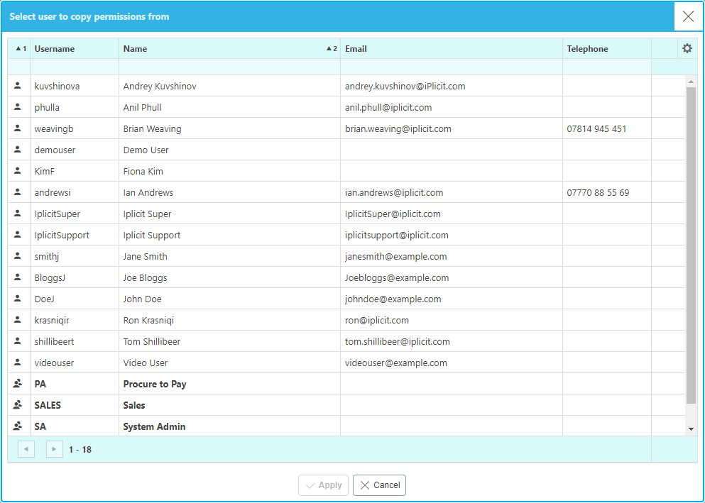This screenshot has width=705, height=503.
Task: Click the Email filter field
Action: point(452,67)
